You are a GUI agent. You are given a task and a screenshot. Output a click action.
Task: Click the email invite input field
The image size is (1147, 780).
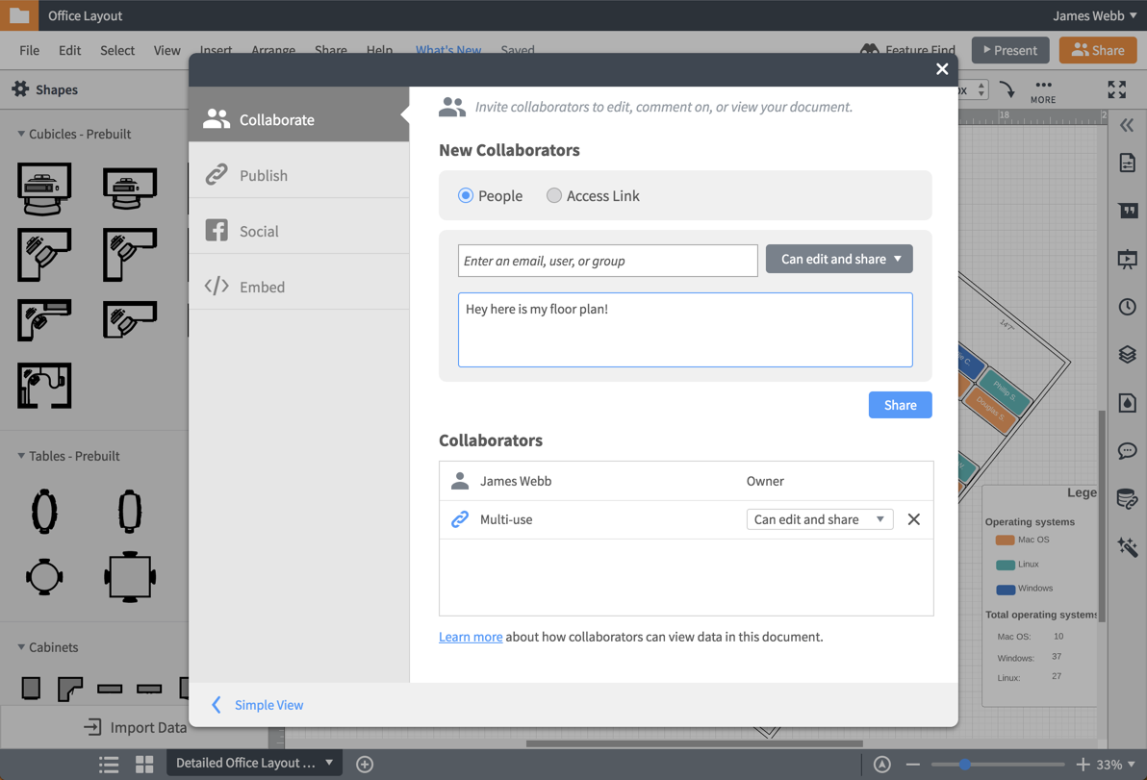tap(607, 261)
